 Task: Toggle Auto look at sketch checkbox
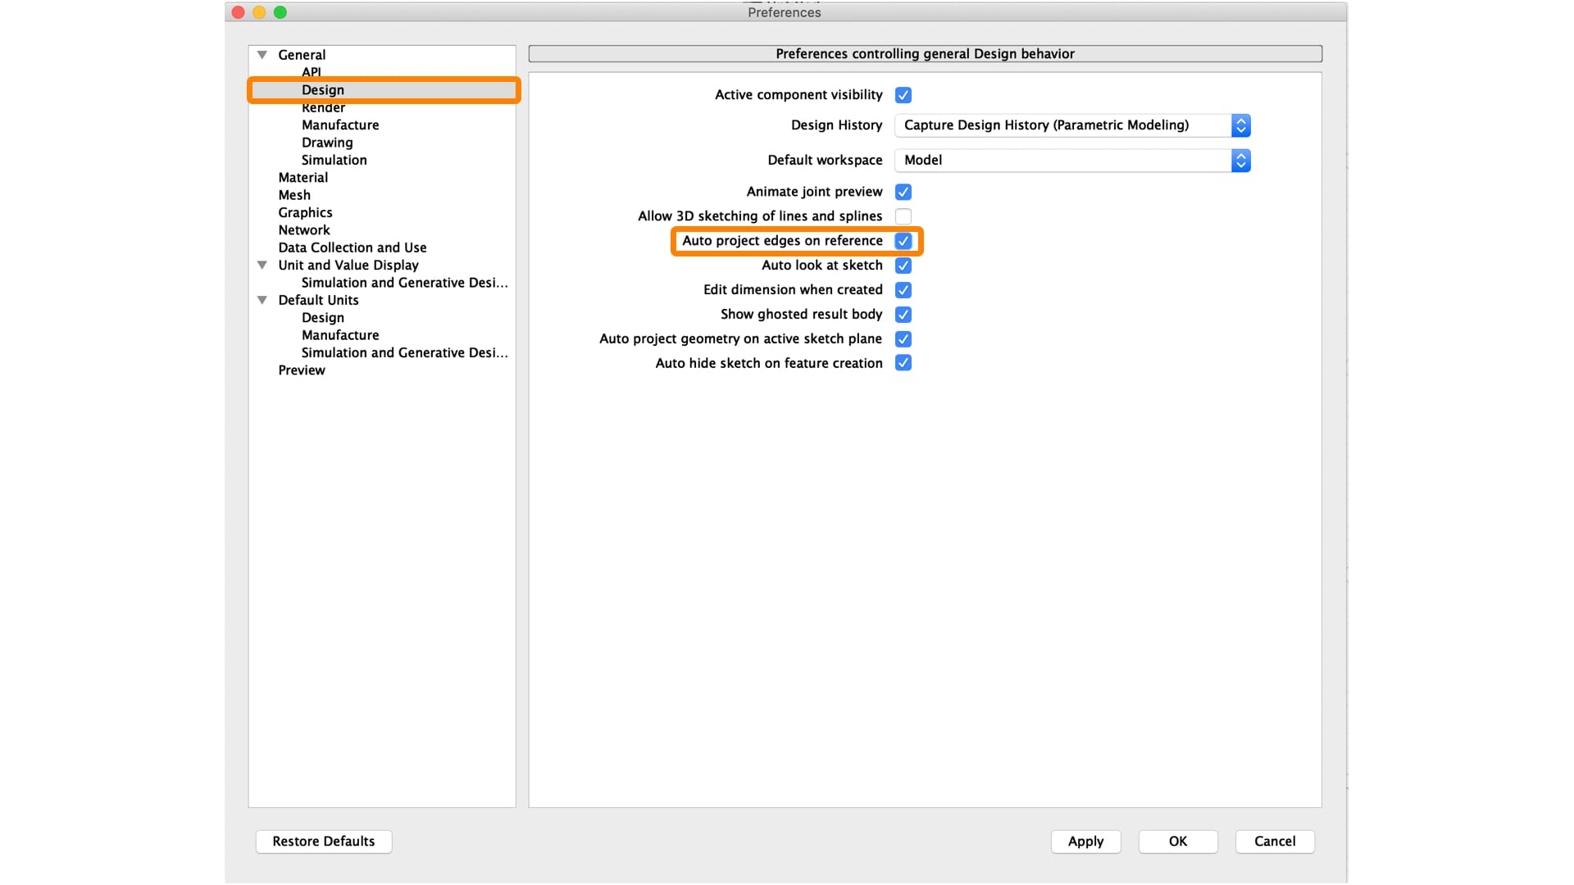(903, 265)
